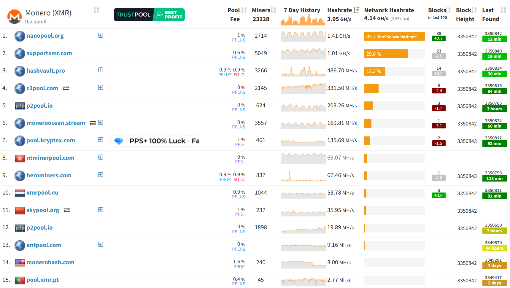Image resolution: width=510 pixels, height=288 pixels.
Task: Sort by Hashrate descending icon
Action: (x=356, y=10)
